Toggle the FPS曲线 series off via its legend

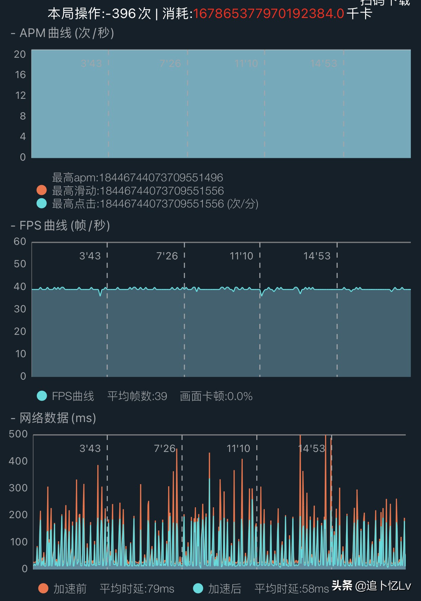pyautogui.click(x=41, y=396)
